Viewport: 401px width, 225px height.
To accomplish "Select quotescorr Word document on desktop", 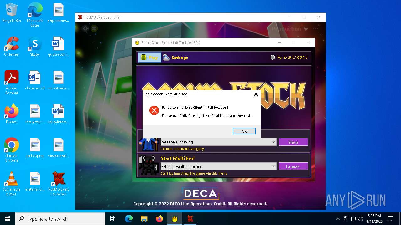I will tap(58, 47).
